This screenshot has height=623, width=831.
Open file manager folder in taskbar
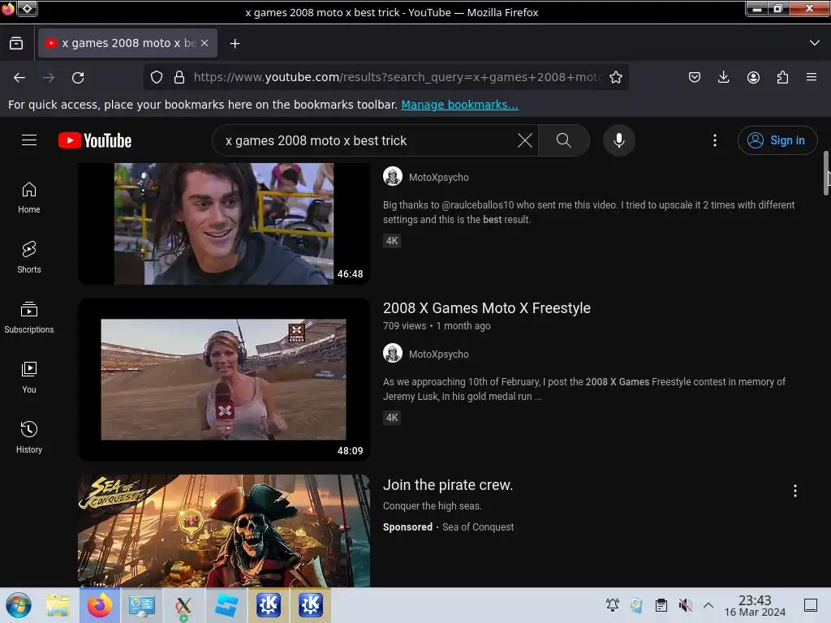click(x=58, y=605)
